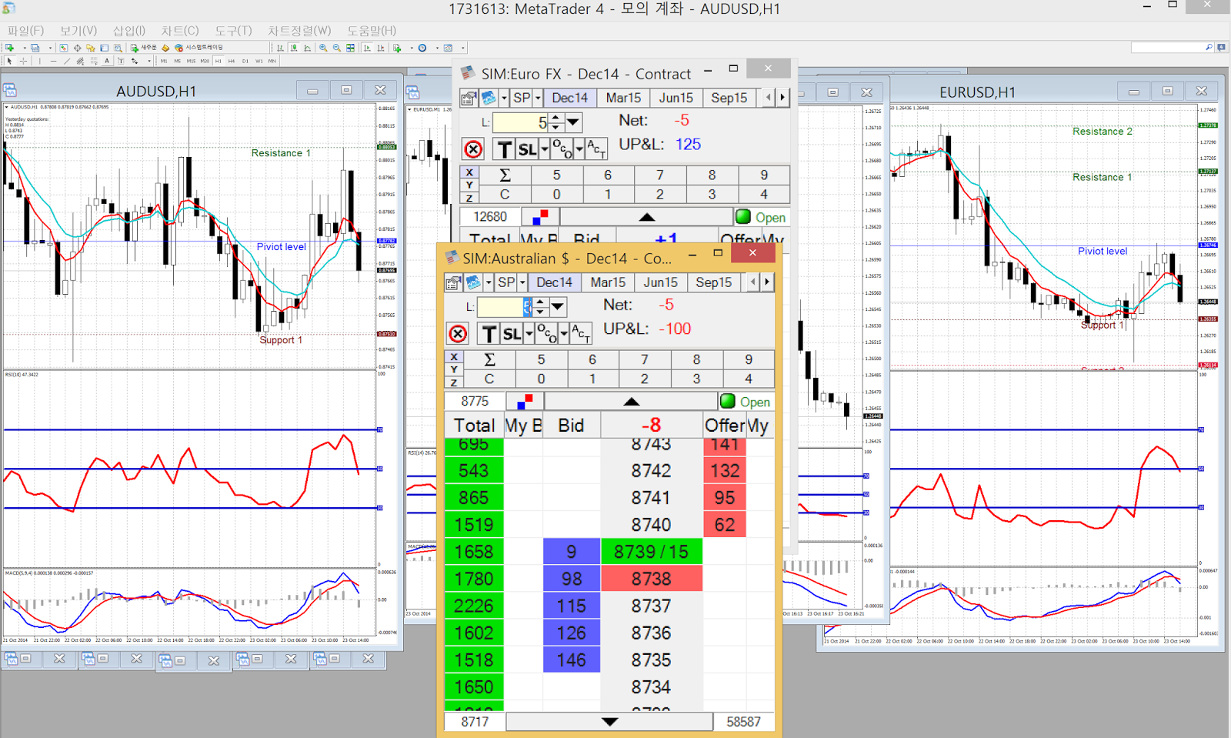Click cancel-all red X icon in Euro FX window

point(473,149)
